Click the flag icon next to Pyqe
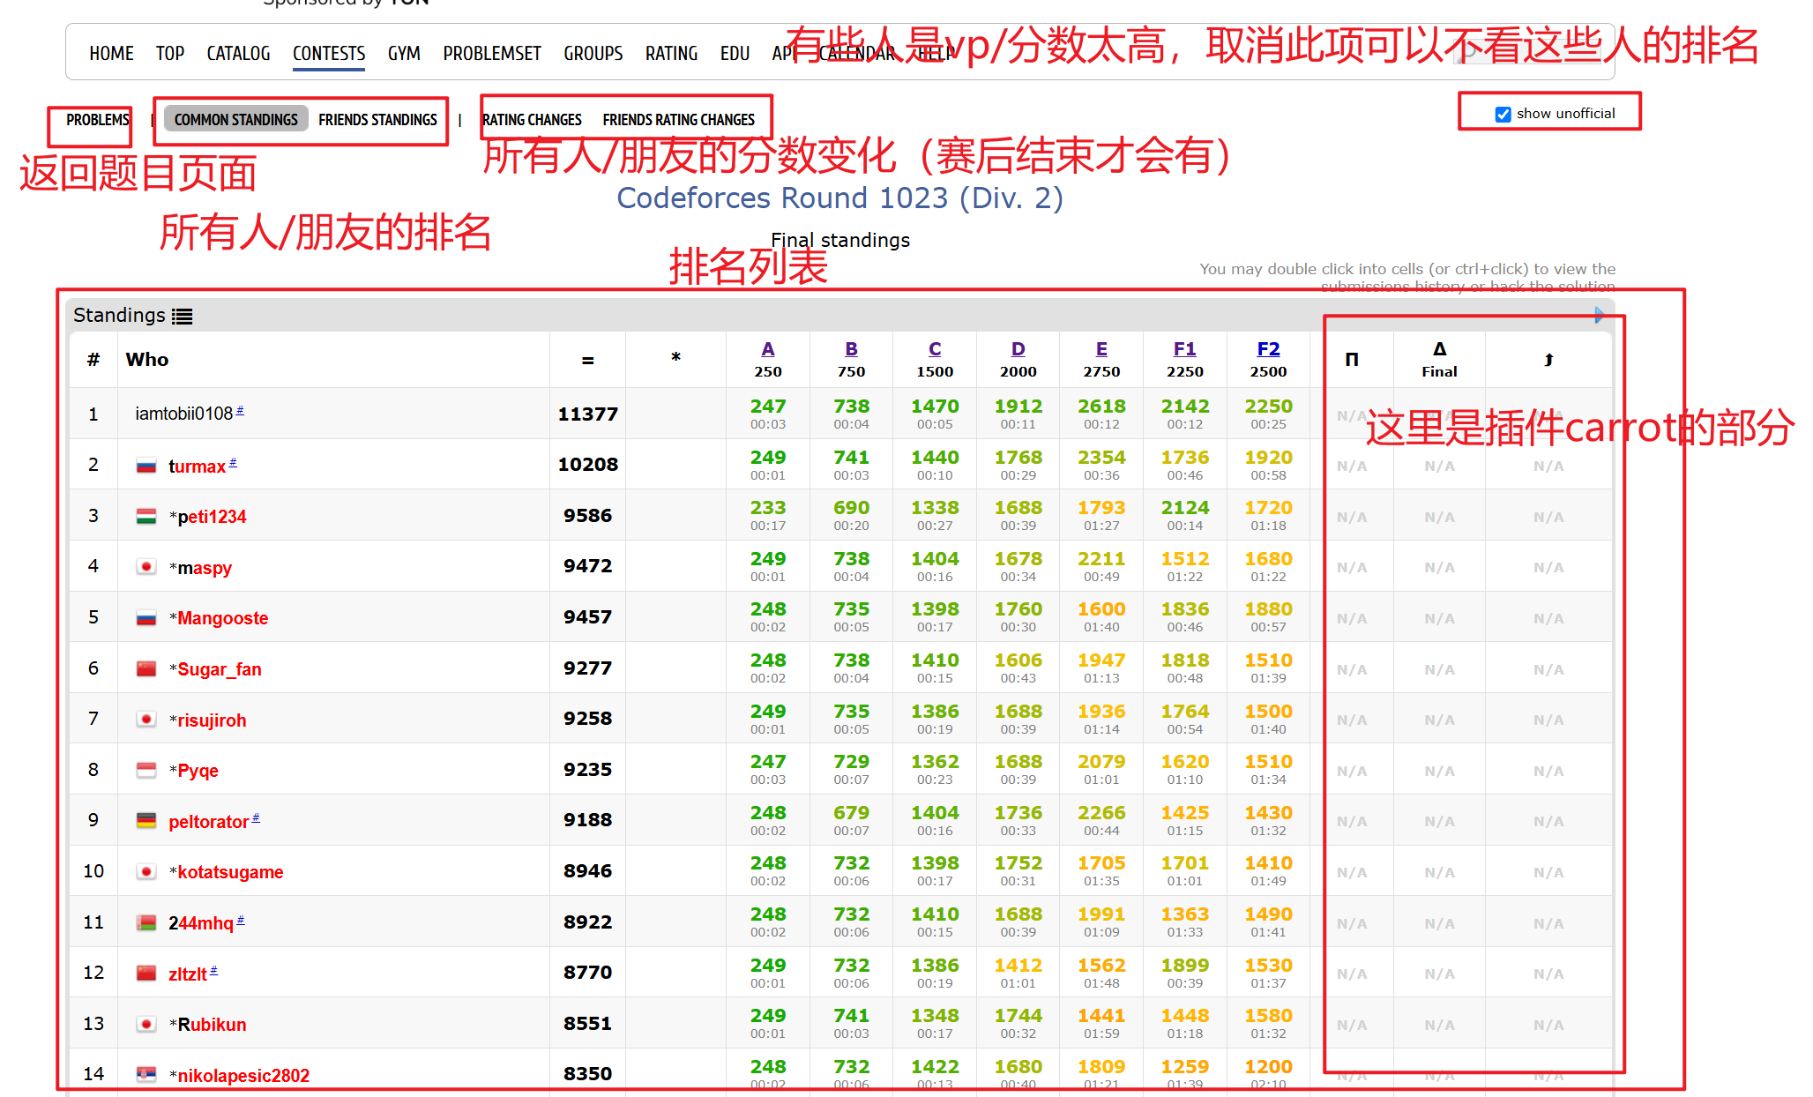This screenshot has height=1097, width=1813. click(x=146, y=770)
